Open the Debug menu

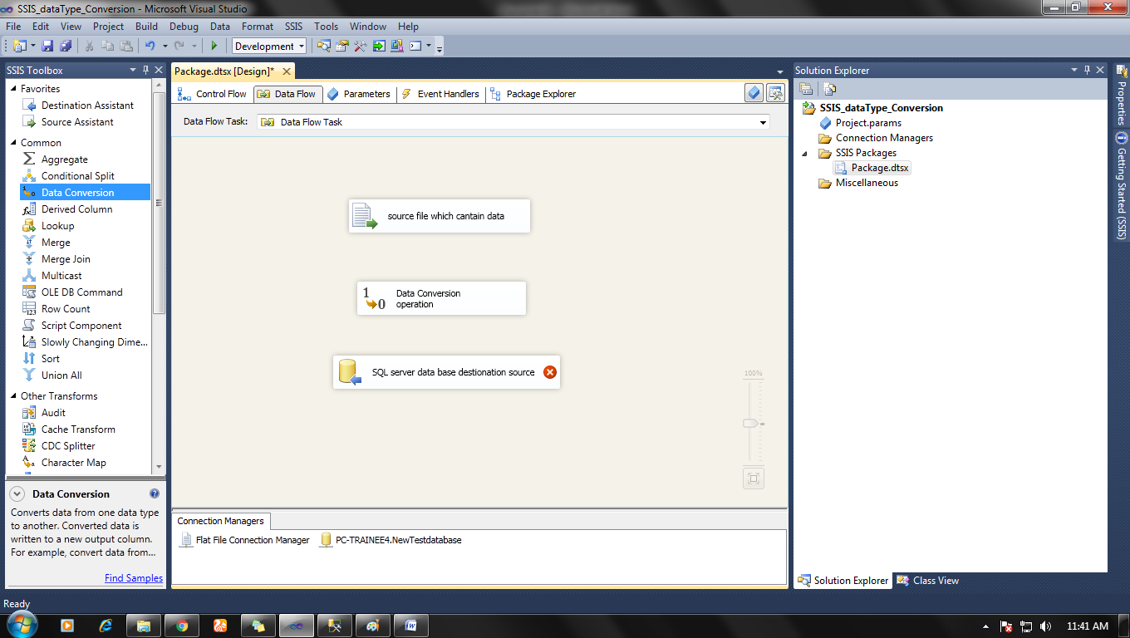pos(184,27)
